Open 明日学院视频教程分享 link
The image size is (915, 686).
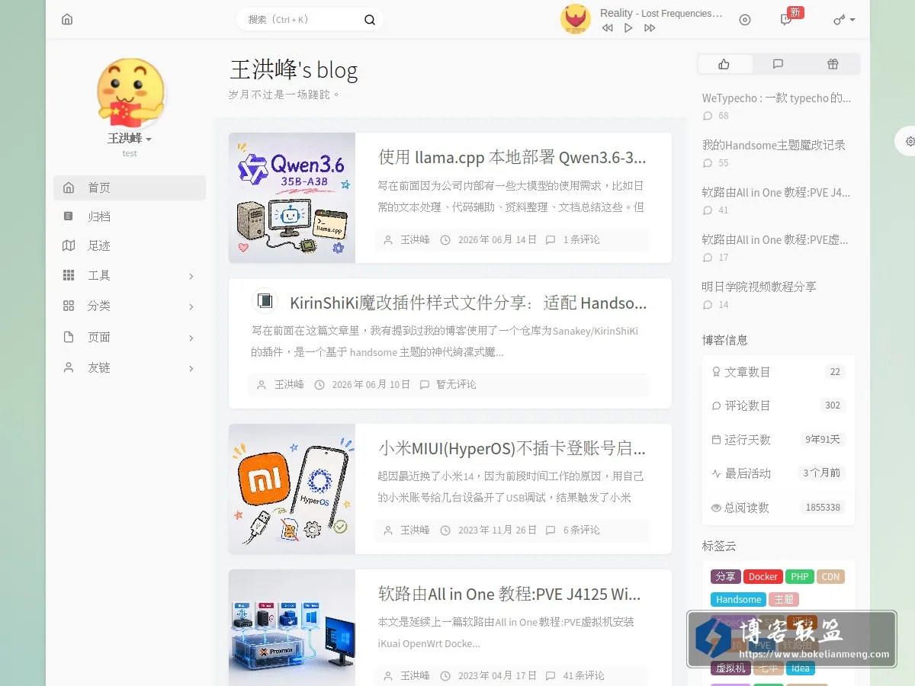tap(759, 287)
